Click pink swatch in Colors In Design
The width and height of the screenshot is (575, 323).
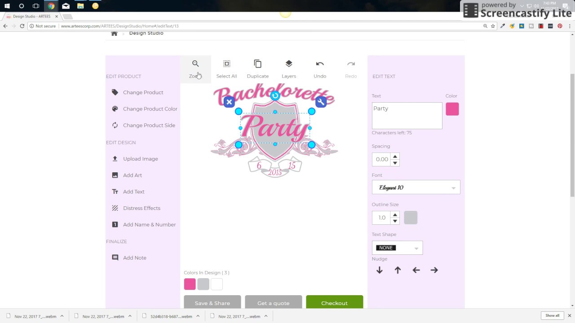(190, 284)
